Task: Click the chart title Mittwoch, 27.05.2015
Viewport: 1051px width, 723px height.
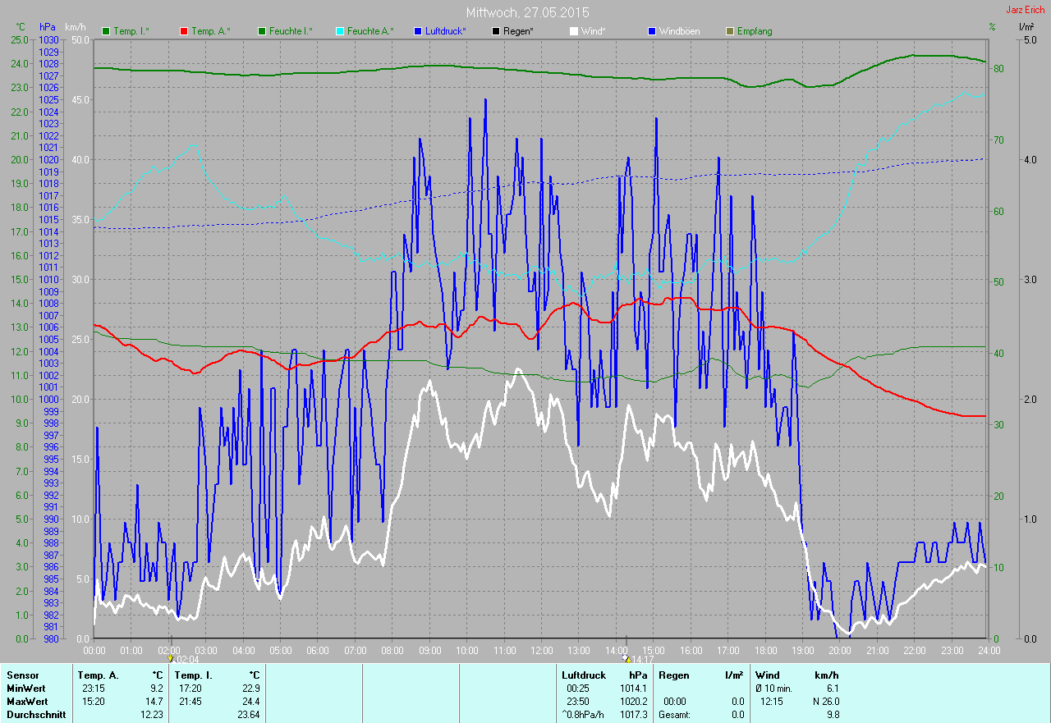Action: (x=527, y=12)
